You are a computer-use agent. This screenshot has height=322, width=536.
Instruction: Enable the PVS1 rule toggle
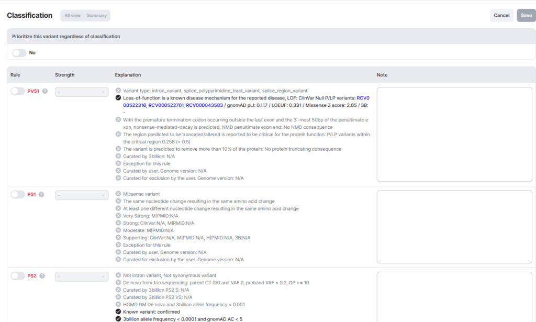[x=18, y=91]
